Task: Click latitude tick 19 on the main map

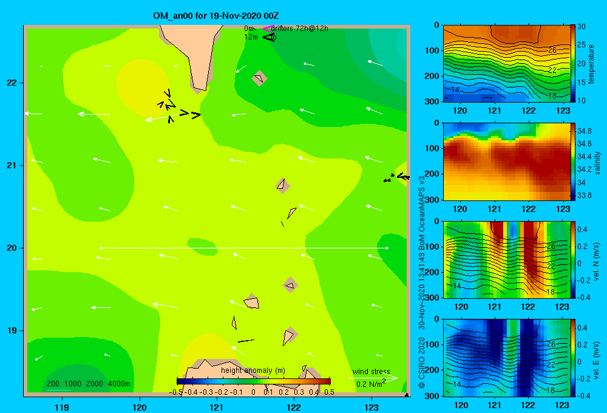Action: click(x=12, y=330)
